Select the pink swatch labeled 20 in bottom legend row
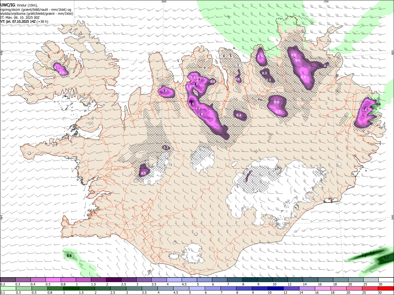Screen dimensions: 394x295 (x=354, y=289)
